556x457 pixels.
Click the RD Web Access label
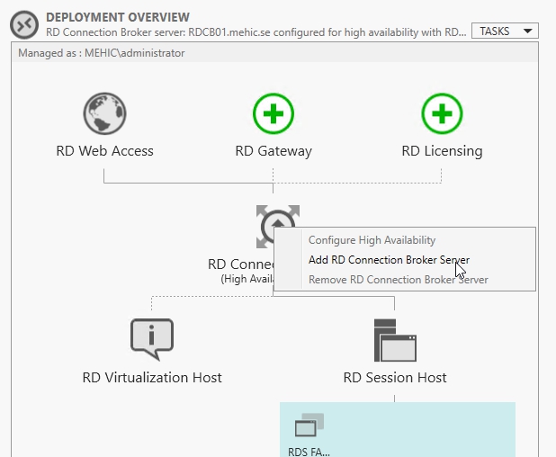click(x=104, y=151)
